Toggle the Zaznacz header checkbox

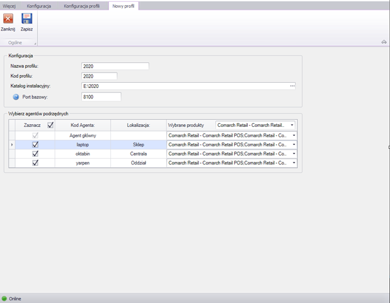coord(50,125)
